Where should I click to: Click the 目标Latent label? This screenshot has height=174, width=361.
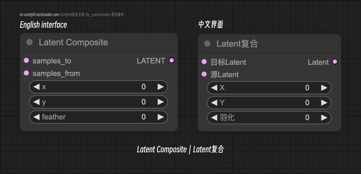[228, 62]
